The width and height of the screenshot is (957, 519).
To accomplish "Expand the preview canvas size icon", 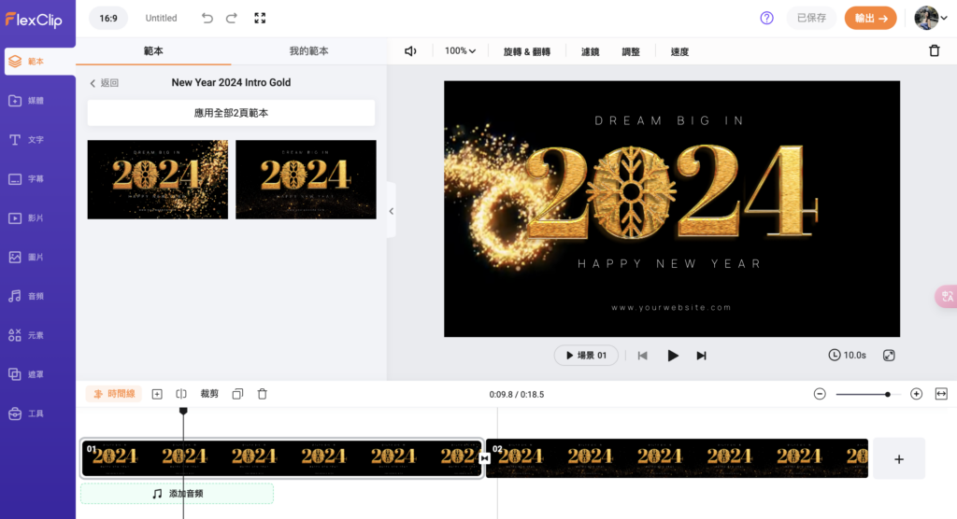I will coord(890,355).
